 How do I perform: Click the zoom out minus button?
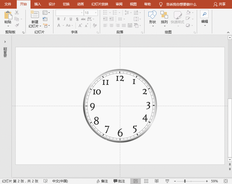pos(175,181)
